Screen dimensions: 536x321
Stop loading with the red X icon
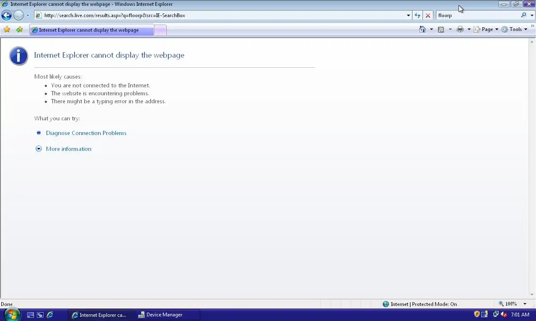[x=428, y=15]
